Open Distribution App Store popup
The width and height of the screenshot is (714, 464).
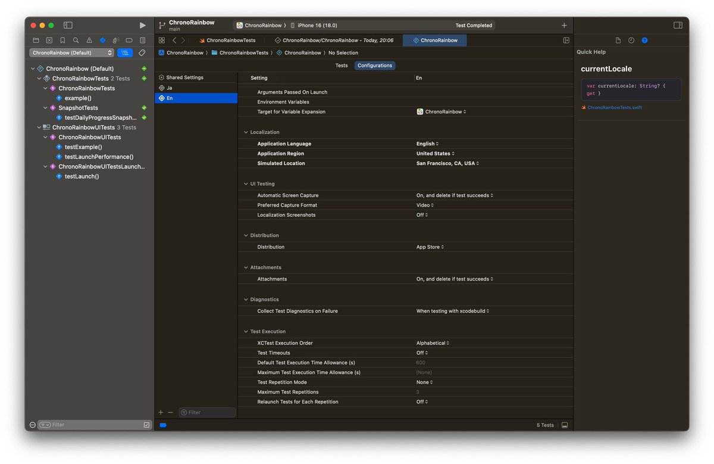tap(430, 247)
